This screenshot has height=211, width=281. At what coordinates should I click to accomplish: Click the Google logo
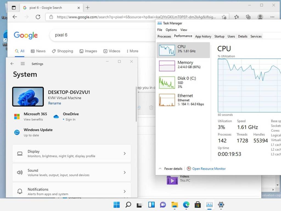(26, 35)
